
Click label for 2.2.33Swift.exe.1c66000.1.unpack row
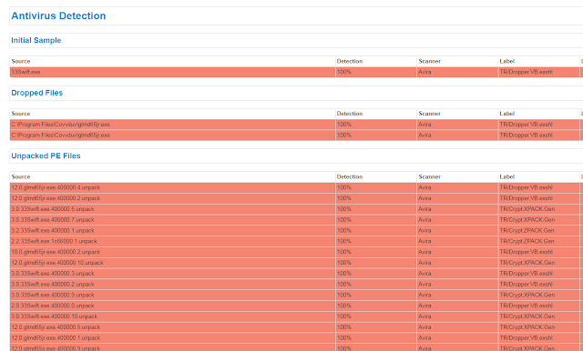coord(538,242)
